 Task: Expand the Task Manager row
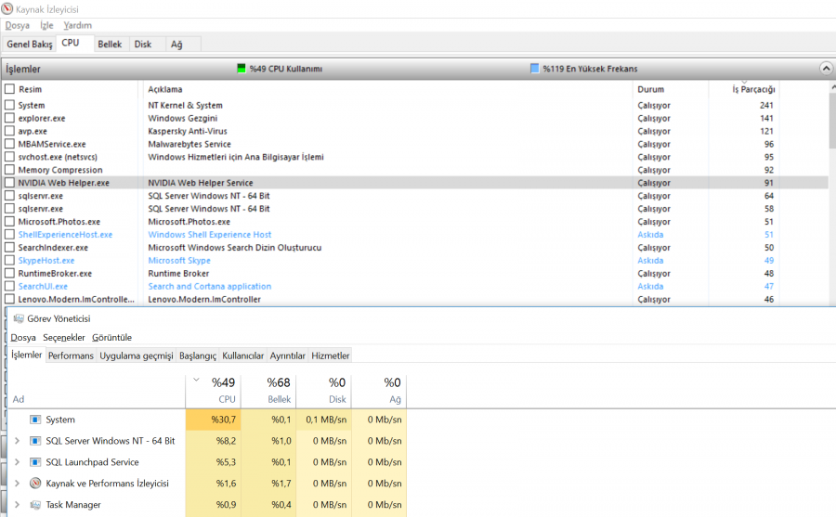pos(17,505)
